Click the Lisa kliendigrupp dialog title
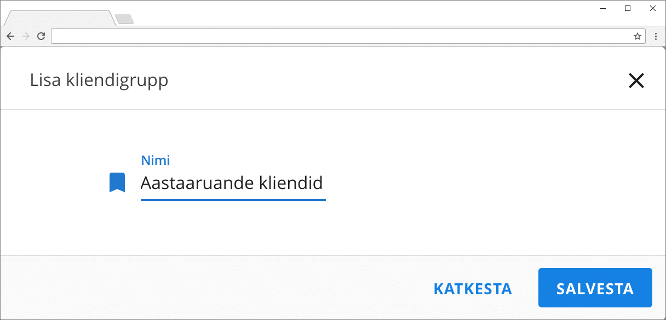666x320 pixels. 99,81
